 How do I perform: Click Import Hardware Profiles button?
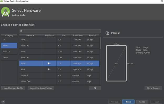[x=41, y=88]
